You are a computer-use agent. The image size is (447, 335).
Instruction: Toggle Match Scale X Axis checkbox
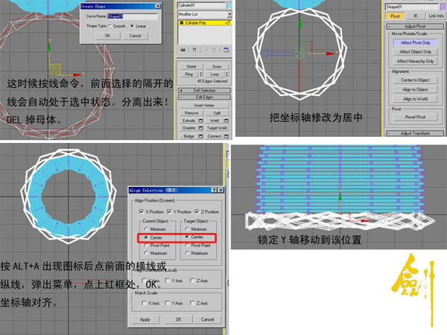[x=144, y=303]
